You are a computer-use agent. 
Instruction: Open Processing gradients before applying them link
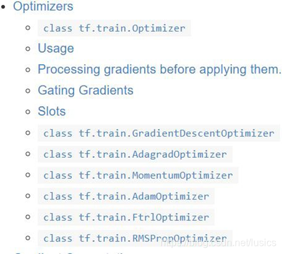coord(159,69)
